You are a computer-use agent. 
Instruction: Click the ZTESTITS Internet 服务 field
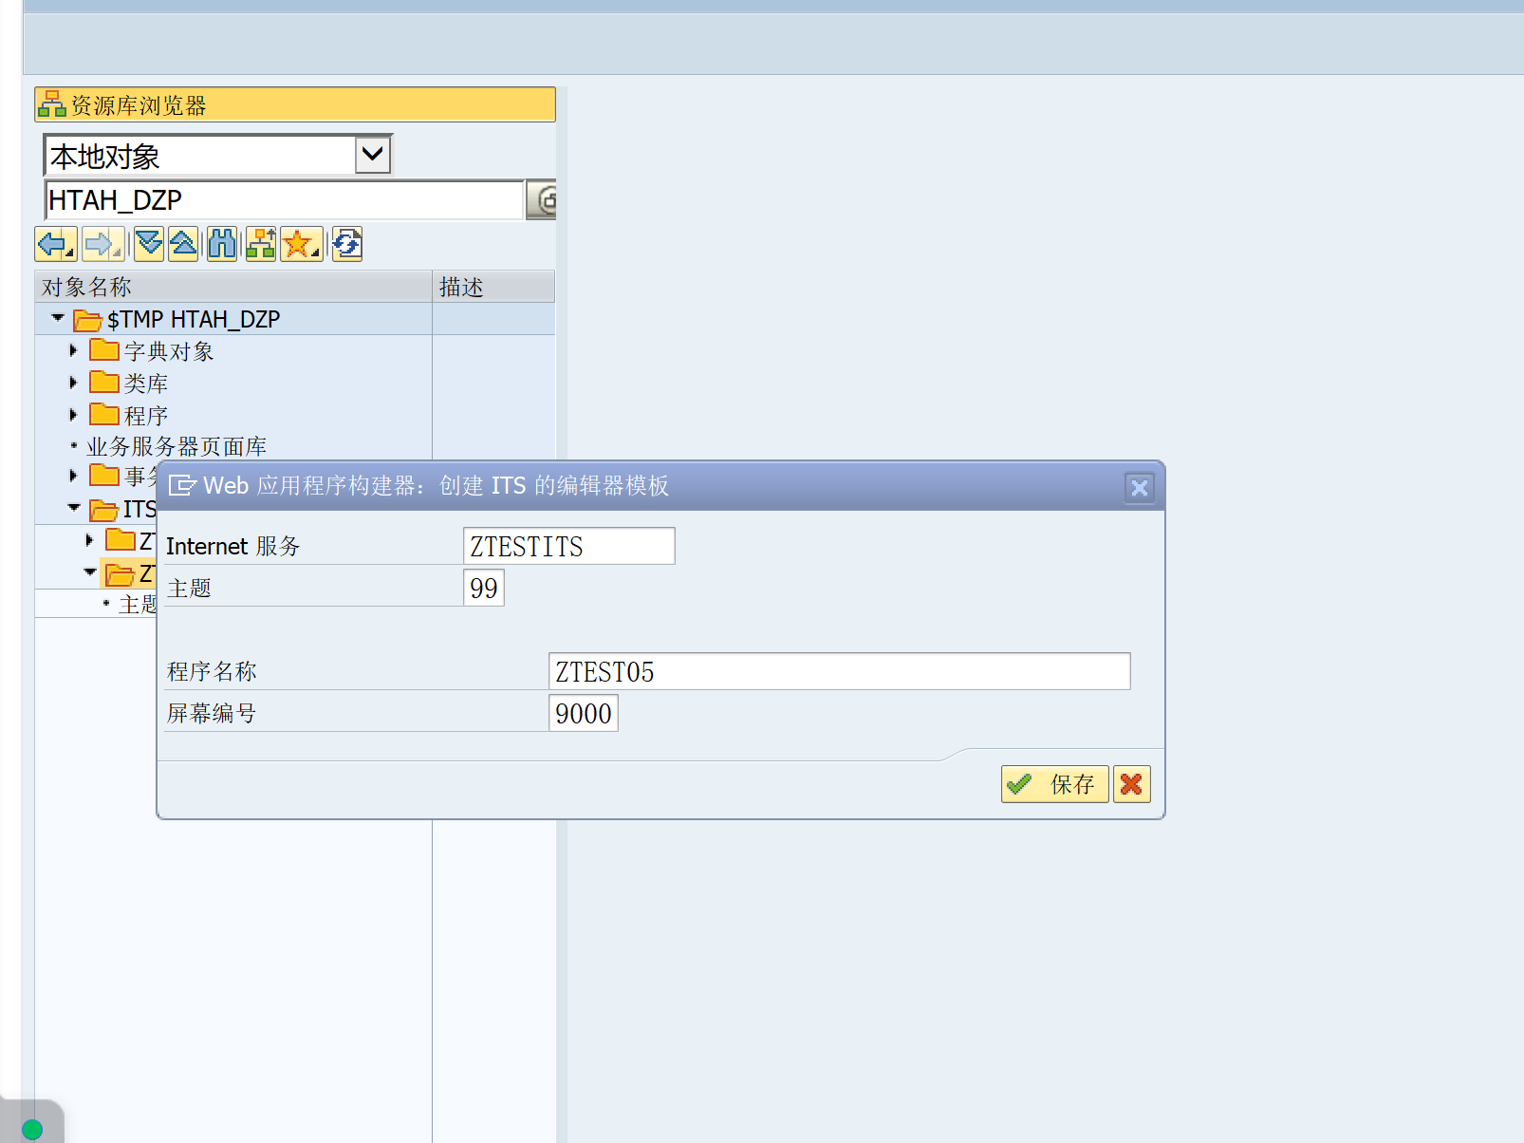click(567, 545)
